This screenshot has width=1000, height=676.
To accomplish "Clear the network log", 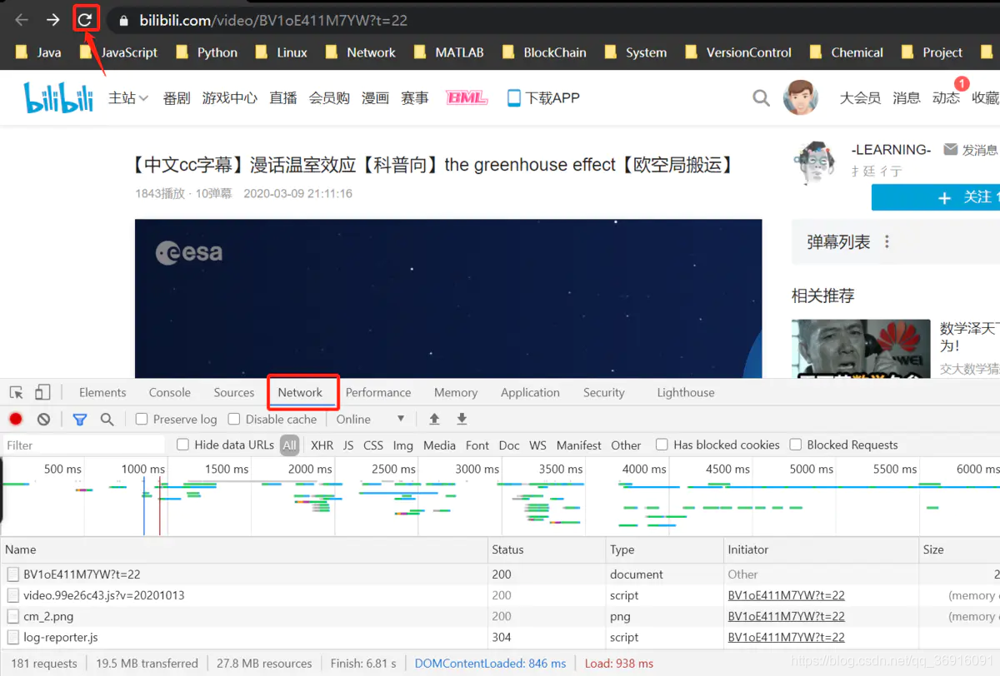I will coord(44,420).
